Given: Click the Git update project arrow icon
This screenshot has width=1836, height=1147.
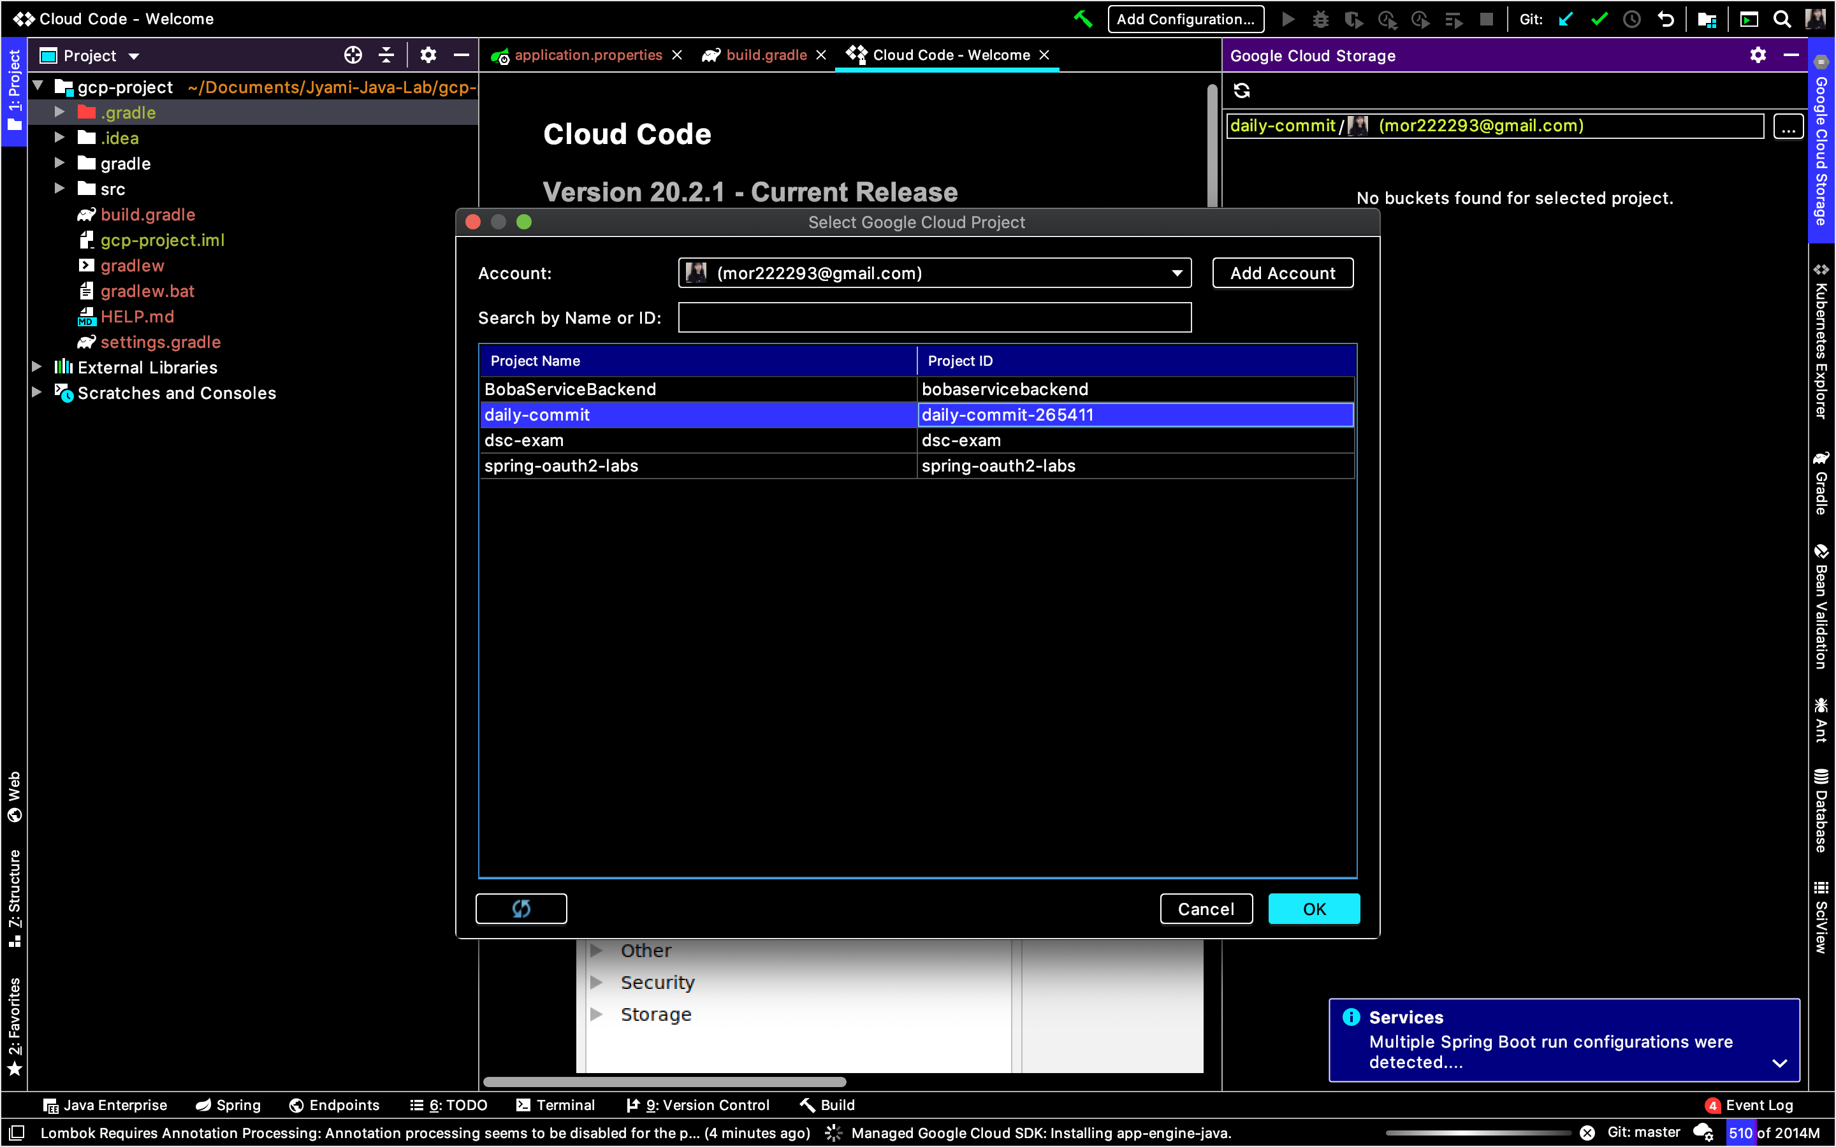Looking at the screenshot, I should click(1566, 19).
